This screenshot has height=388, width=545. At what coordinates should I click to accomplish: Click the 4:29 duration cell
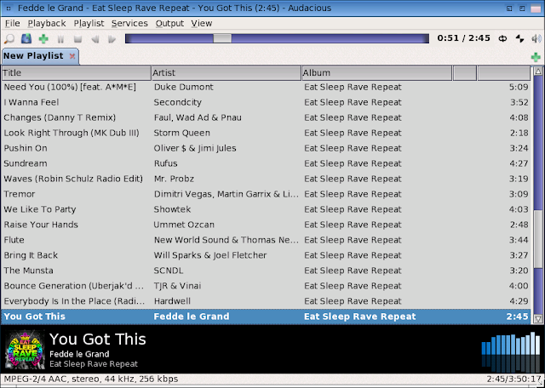[x=519, y=301]
